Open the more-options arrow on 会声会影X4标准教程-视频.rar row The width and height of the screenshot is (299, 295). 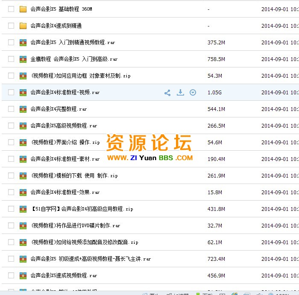(193, 93)
